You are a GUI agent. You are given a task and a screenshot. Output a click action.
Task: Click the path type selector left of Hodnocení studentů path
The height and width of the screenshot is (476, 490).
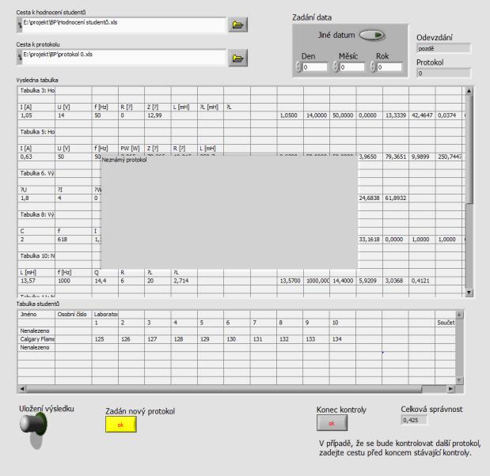pos(20,25)
